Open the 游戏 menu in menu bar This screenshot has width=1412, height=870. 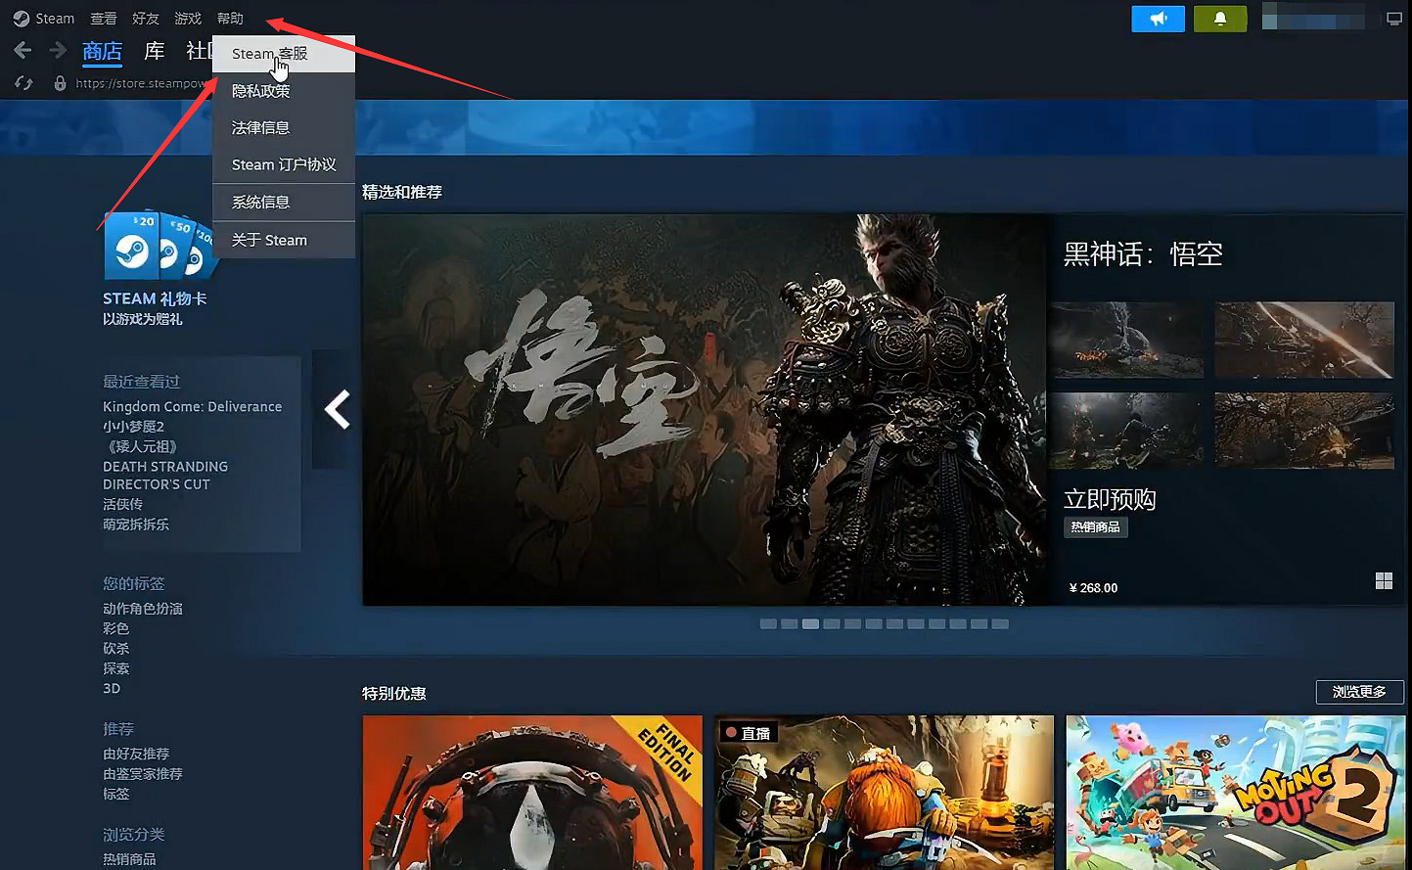pyautogui.click(x=188, y=19)
